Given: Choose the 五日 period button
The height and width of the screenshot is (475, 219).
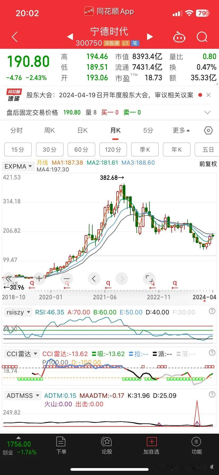Looking at the screenshot, I should point(207,149).
